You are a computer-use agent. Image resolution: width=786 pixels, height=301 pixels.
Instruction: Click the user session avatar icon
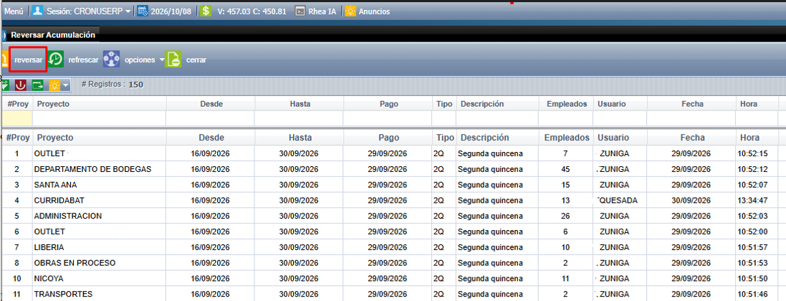[37, 11]
